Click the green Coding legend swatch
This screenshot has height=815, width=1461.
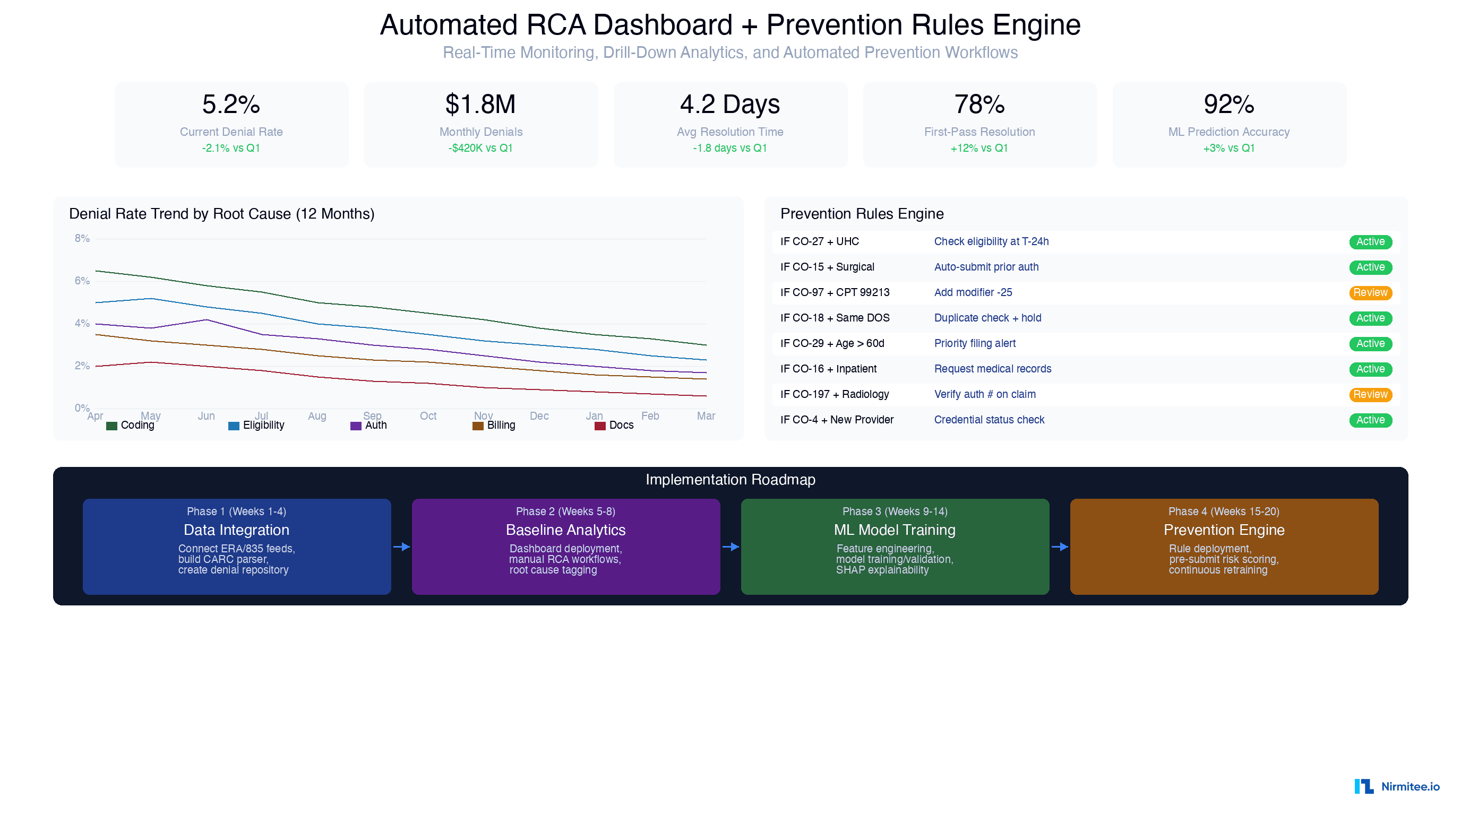pos(111,426)
